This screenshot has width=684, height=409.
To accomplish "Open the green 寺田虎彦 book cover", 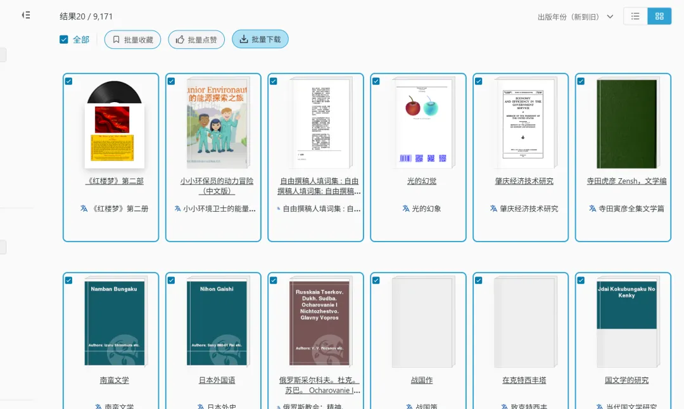I will click(626, 123).
